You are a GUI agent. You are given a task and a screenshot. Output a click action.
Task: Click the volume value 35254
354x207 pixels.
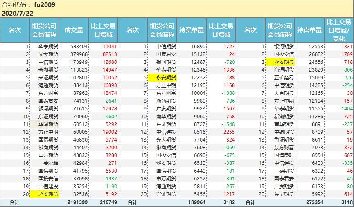click(x=80, y=187)
